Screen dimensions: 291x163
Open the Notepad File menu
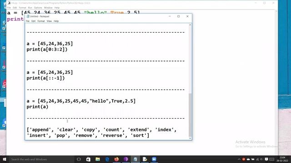[28, 21]
